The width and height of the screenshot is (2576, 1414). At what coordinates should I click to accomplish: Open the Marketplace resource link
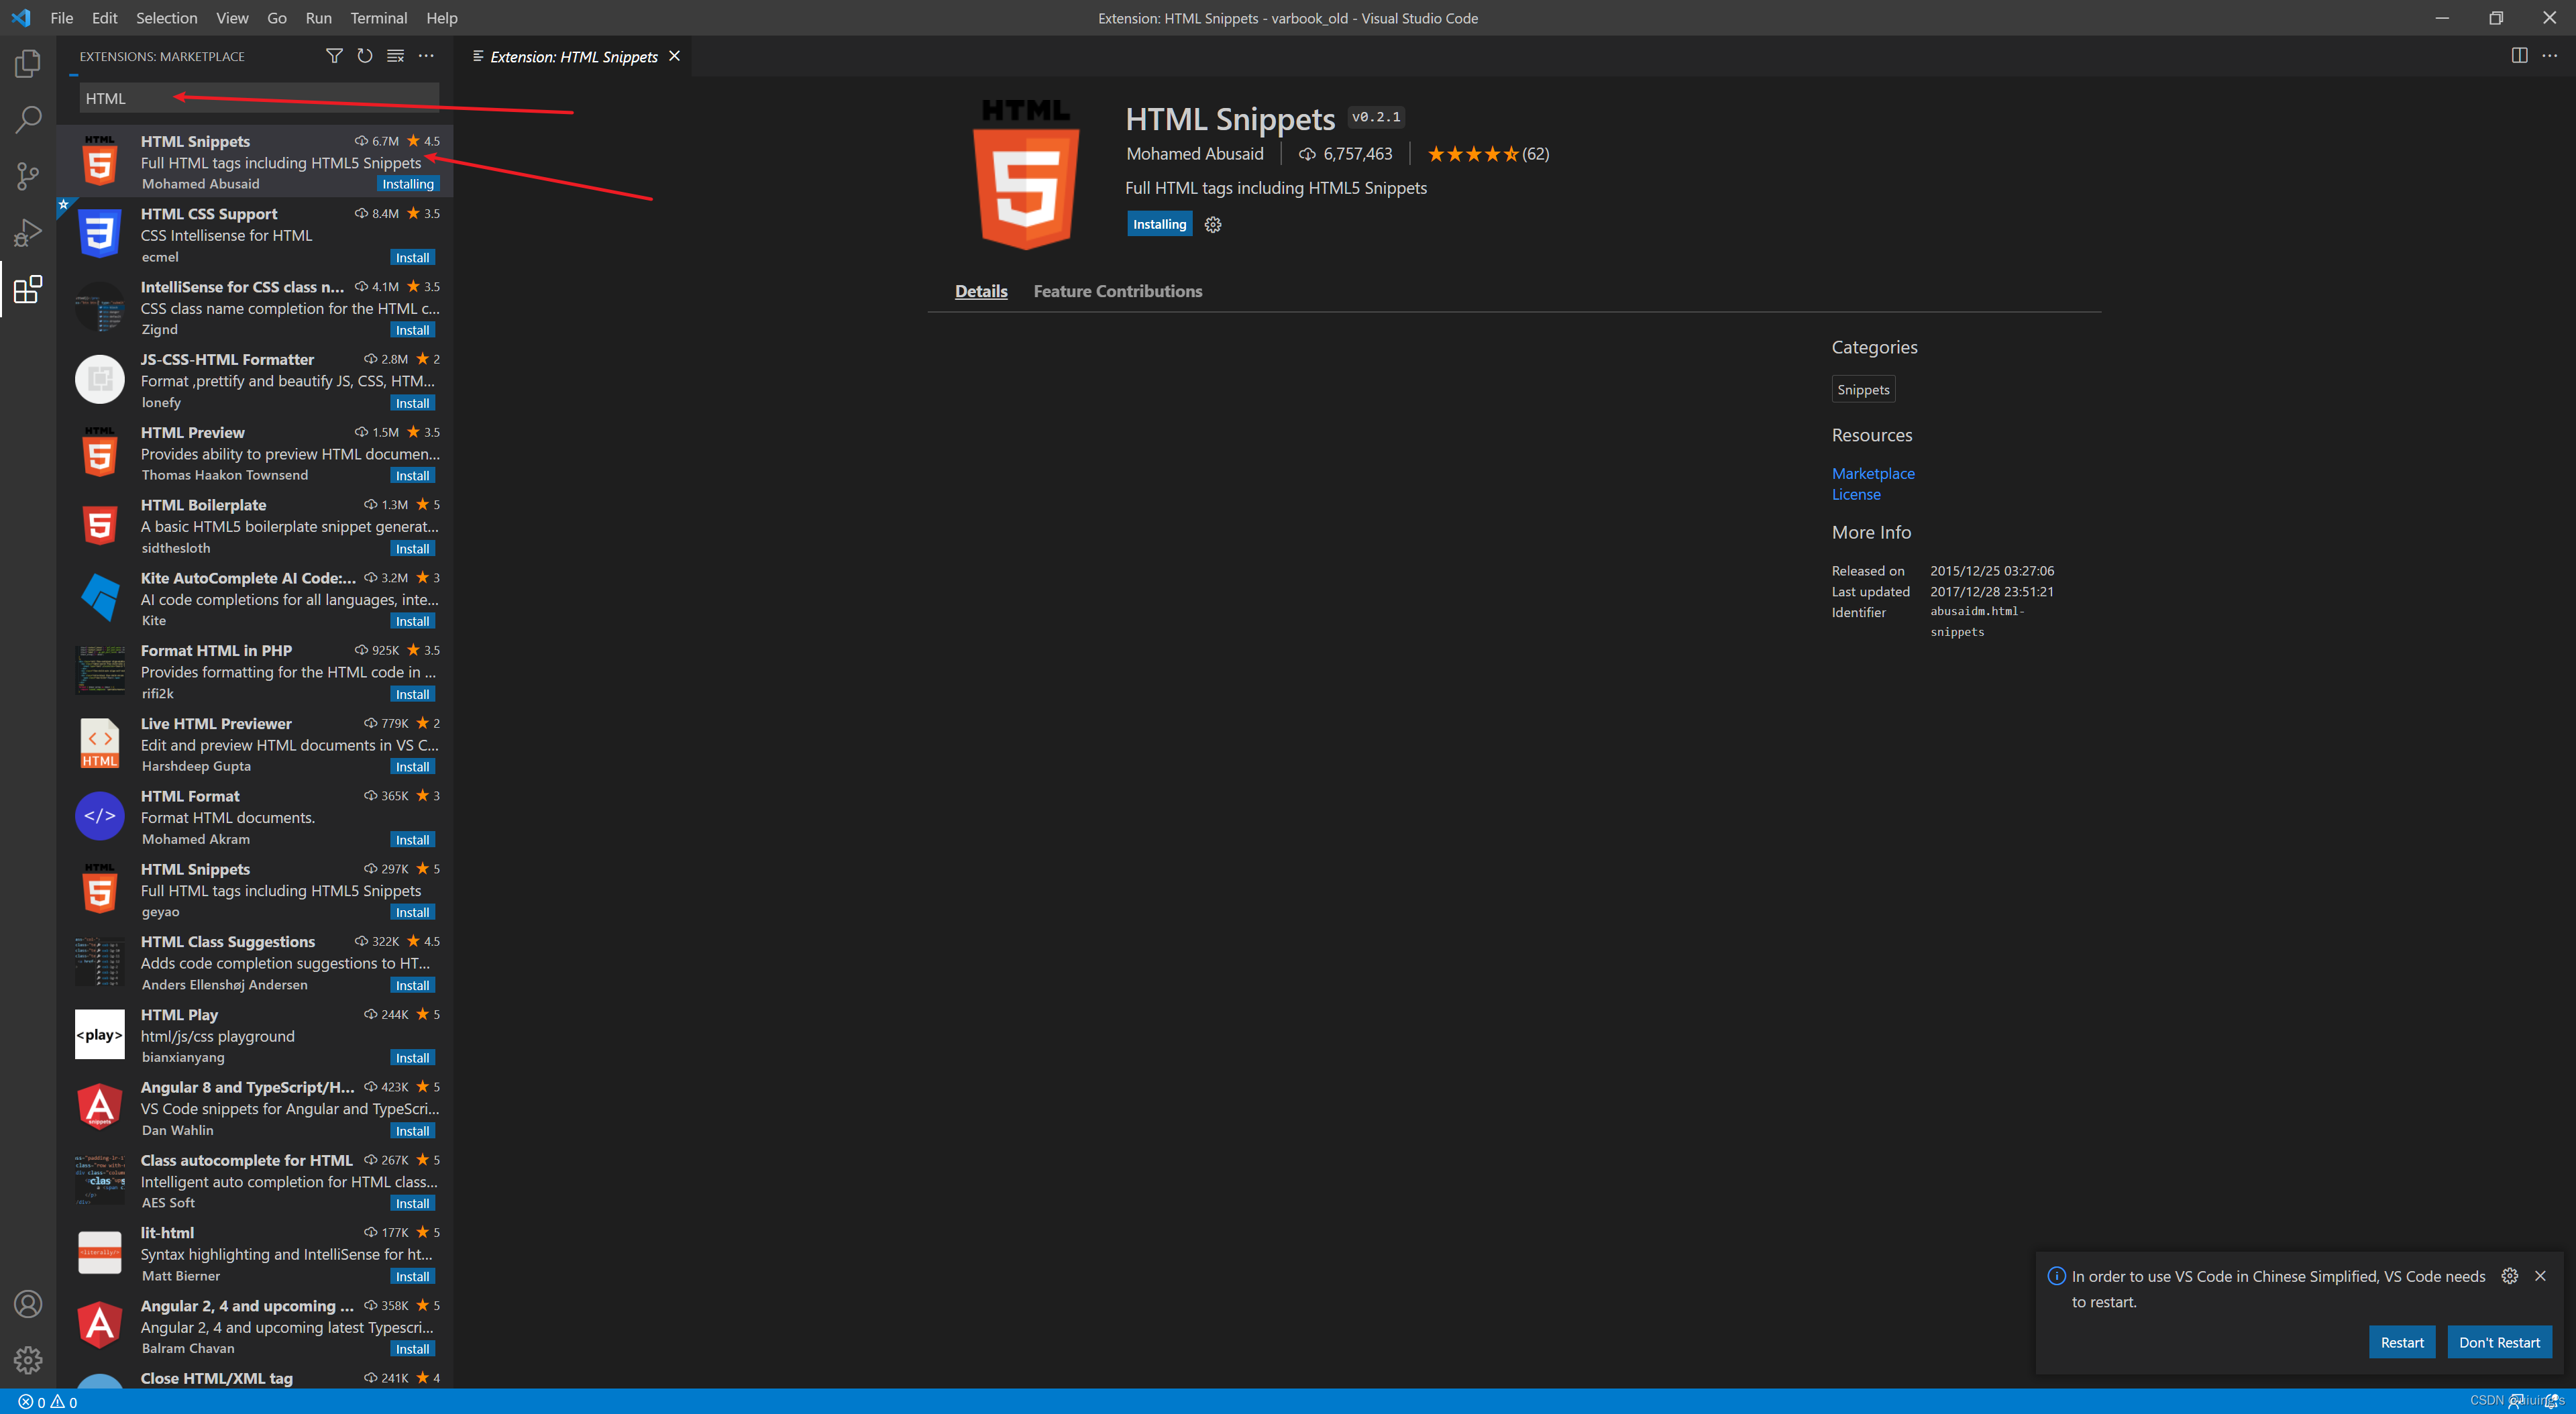pyautogui.click(x=1873, y=473)
